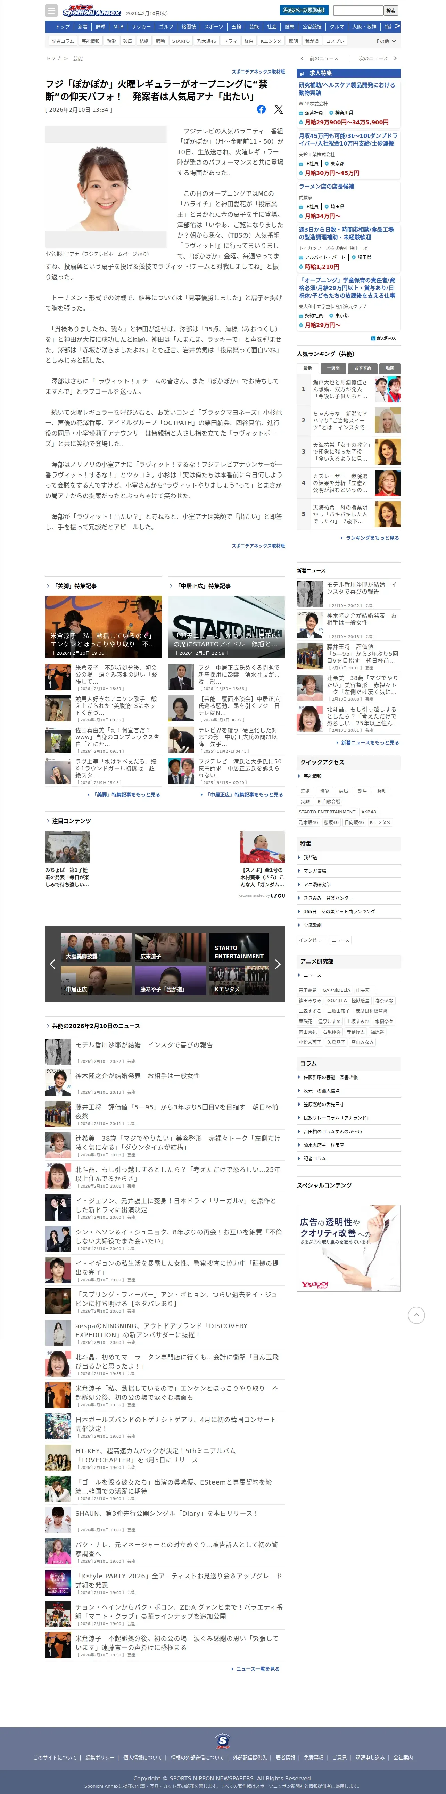This screenshot has width=446, height=1794.
Task: Click the Sponichi Annex logo
Action: [x=91, y=11]
